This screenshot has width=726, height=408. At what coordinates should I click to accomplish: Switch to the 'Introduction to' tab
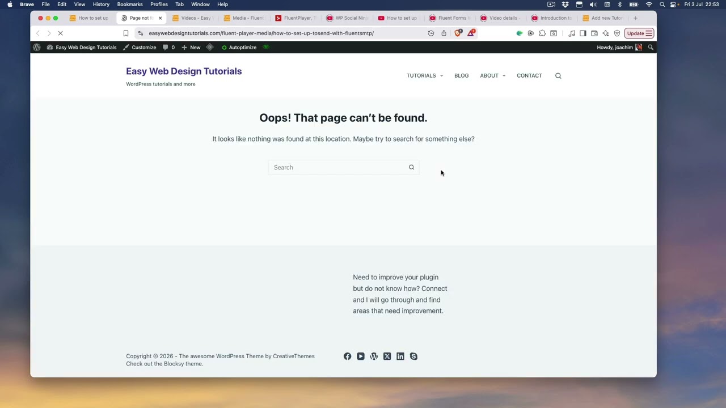[x=552, y=18]
